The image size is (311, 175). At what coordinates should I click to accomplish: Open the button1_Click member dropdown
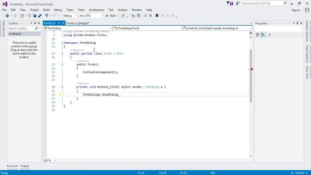[x=218, y=28]
